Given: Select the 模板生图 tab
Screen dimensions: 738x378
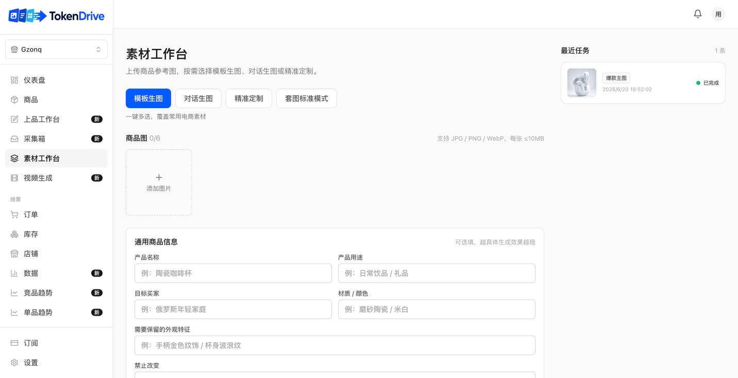Looking at the screenshot, I should point(148,98).
